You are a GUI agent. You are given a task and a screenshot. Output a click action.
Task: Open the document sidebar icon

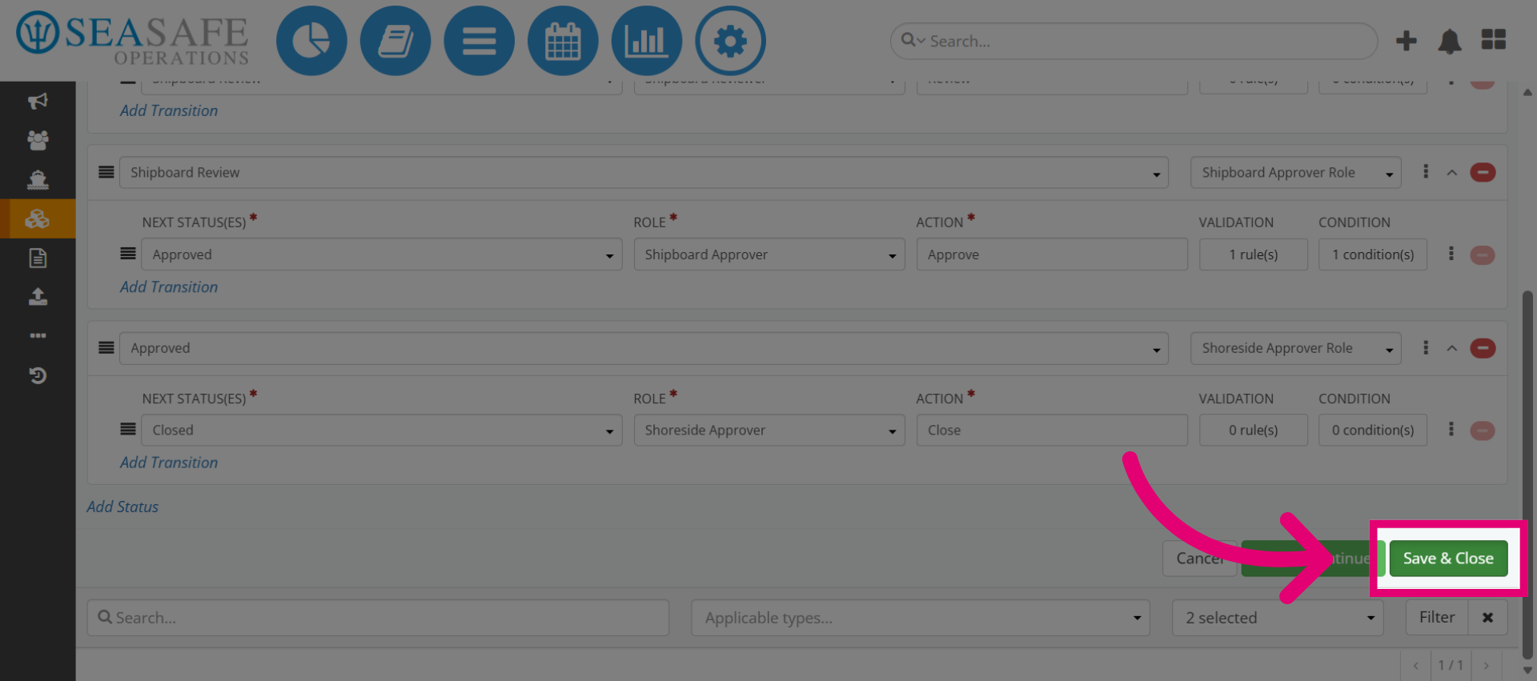pyautogui.click(x=38, y=258)
